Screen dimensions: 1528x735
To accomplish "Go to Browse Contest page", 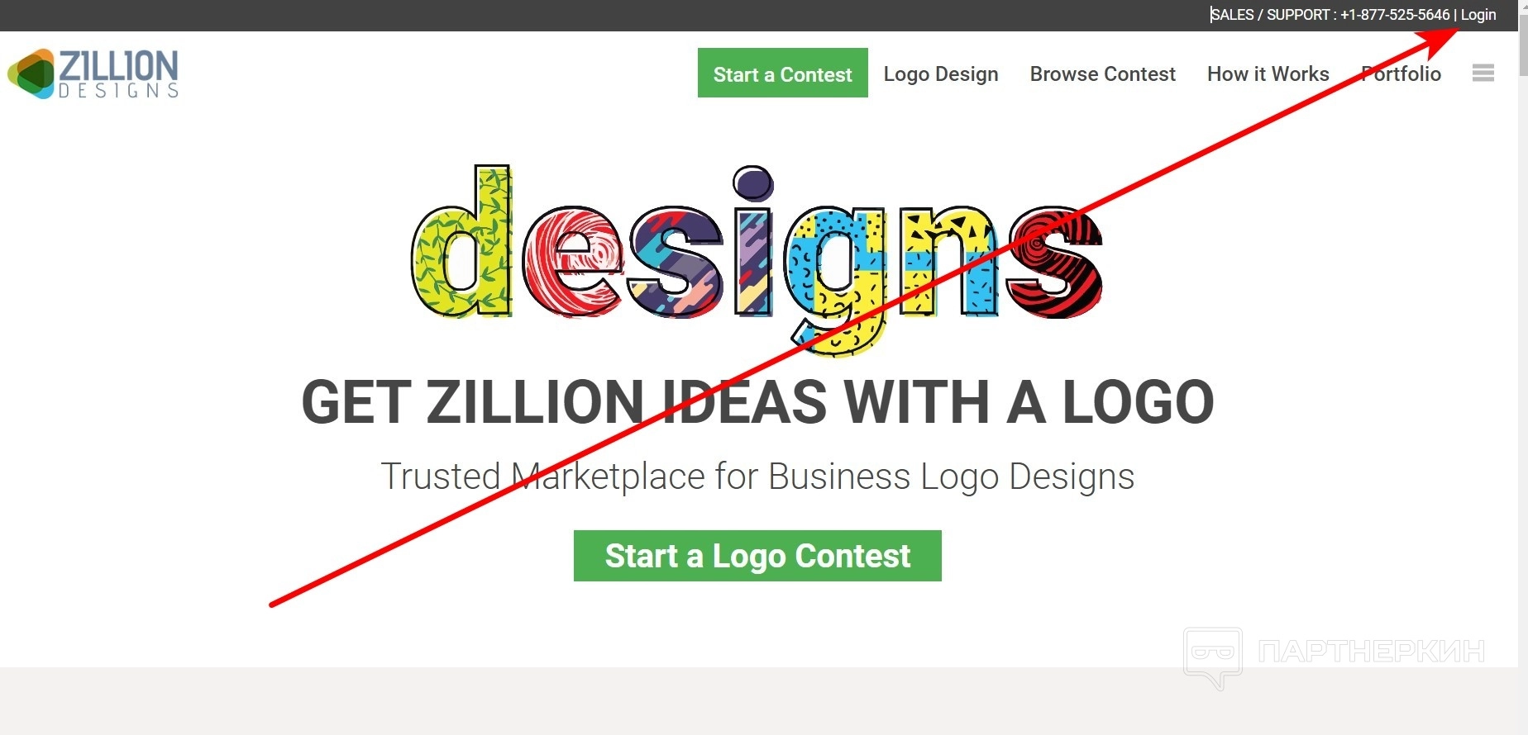I will 1102,73.
